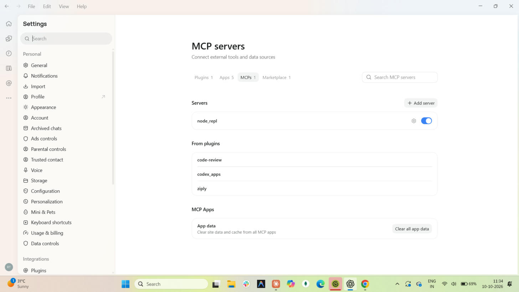Disable the node_repl server toggle
519x292 pixels.
pos(426,121)
